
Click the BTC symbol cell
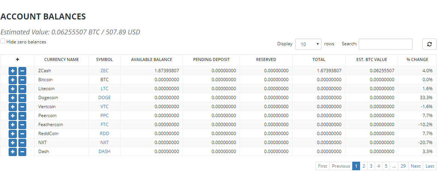104,80
